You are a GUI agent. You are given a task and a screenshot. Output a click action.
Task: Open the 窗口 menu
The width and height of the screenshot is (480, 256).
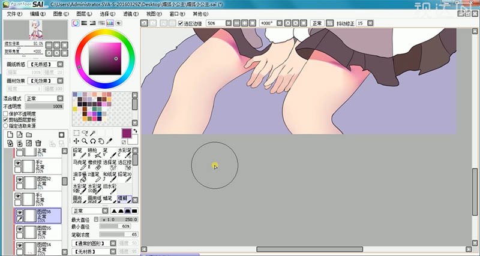tap(177, 14)
